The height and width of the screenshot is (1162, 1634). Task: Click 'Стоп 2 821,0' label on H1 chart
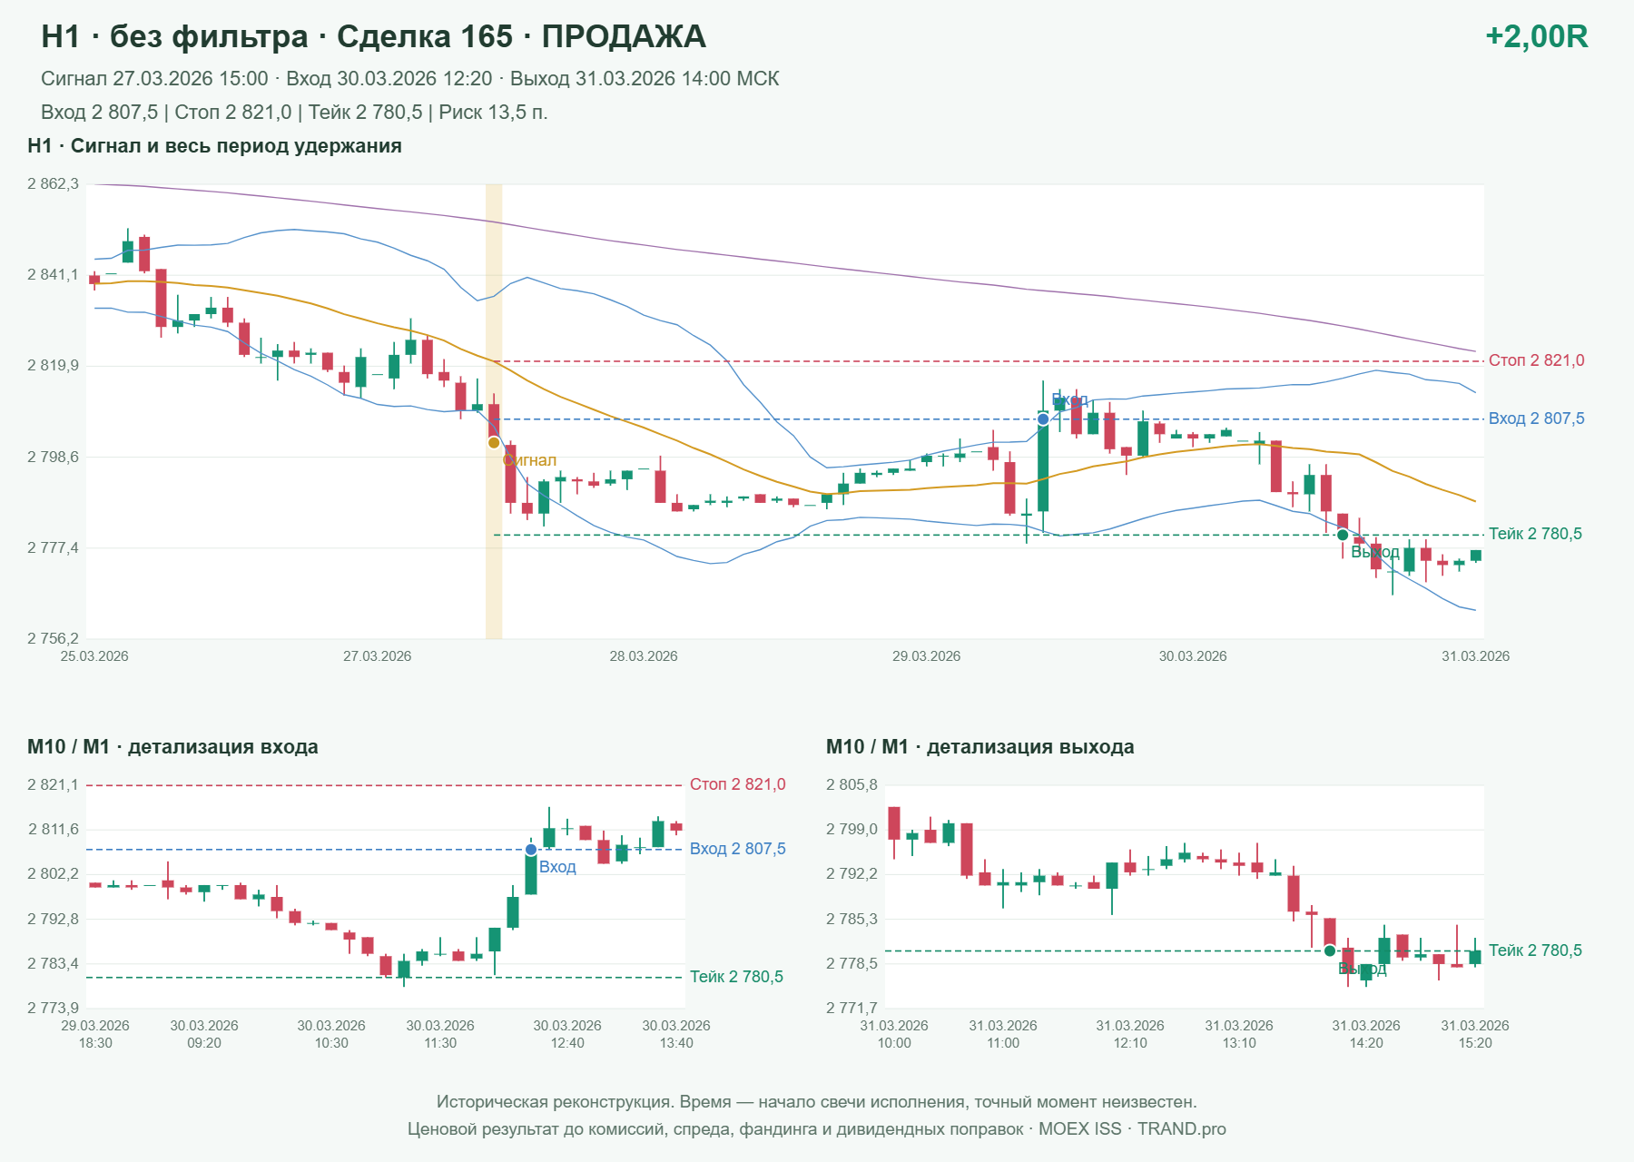[x=1537, y=360]
